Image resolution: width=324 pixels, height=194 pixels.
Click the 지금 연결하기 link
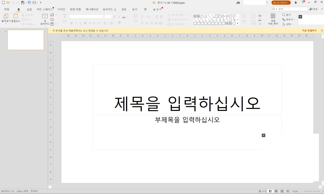(309, 30)
